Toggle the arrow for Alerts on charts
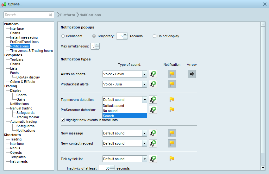Viewport: 269px width, 174px height. coord(192,74)
